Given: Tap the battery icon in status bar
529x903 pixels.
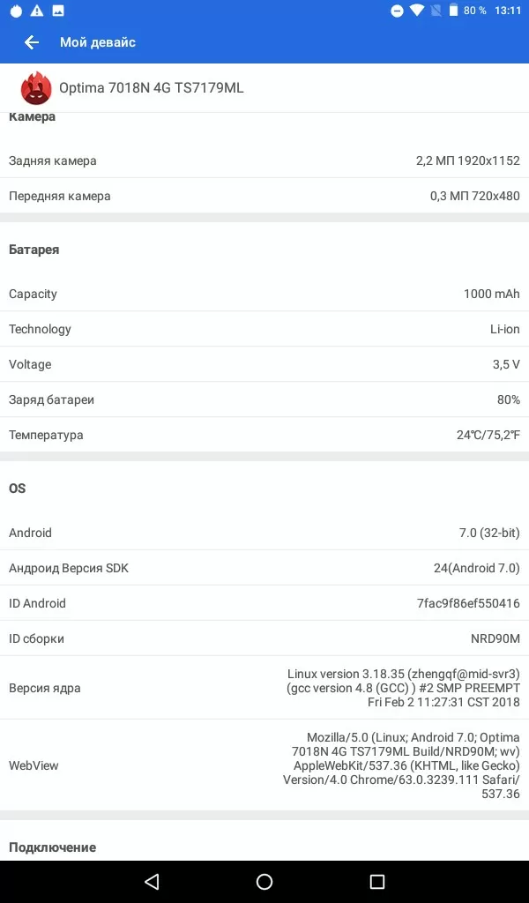Looking at the screenshot, I should point(453,11).
